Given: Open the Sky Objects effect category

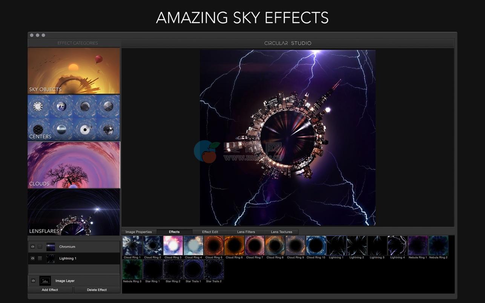Looking at the screenshot, I should click(74, 71).
